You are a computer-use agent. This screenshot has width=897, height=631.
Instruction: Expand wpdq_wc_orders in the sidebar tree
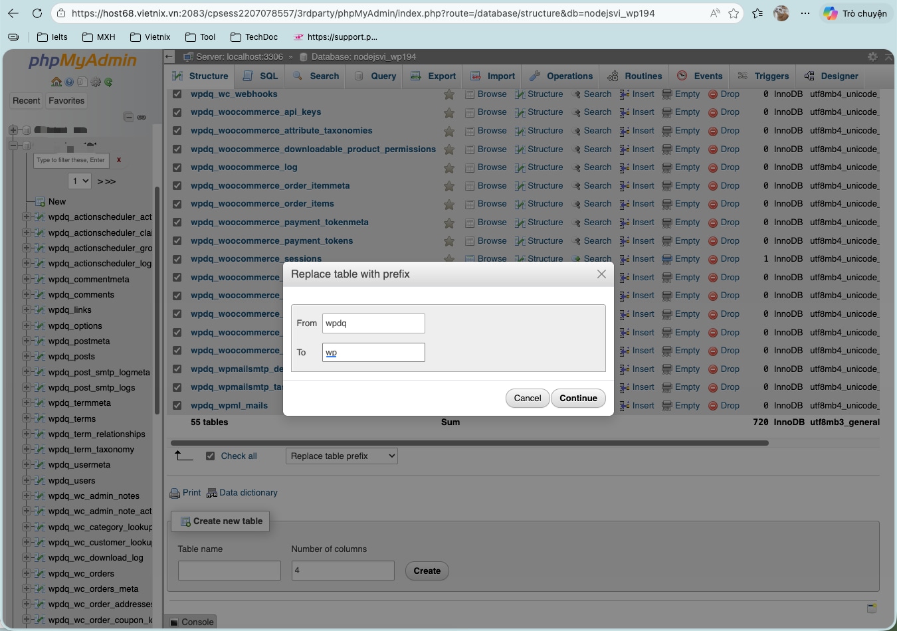[x=27, y=573]
